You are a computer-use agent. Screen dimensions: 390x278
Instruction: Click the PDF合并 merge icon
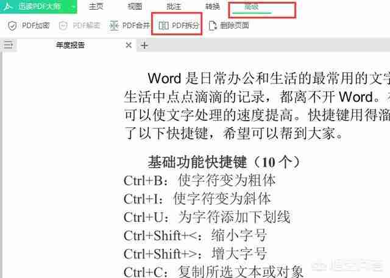(114, 26)
